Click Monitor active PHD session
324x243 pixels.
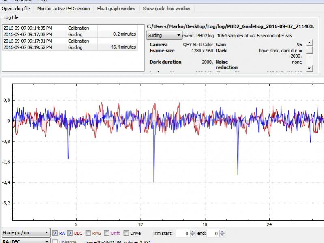(63, 9)
